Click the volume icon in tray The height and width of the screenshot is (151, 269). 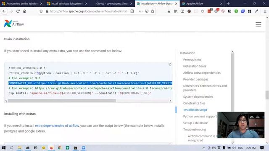click(234, 148)
